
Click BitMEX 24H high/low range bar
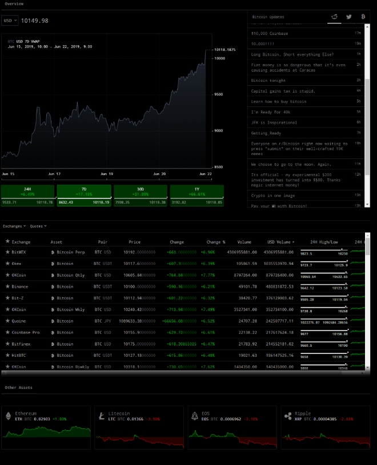click(x=324, y=250)
